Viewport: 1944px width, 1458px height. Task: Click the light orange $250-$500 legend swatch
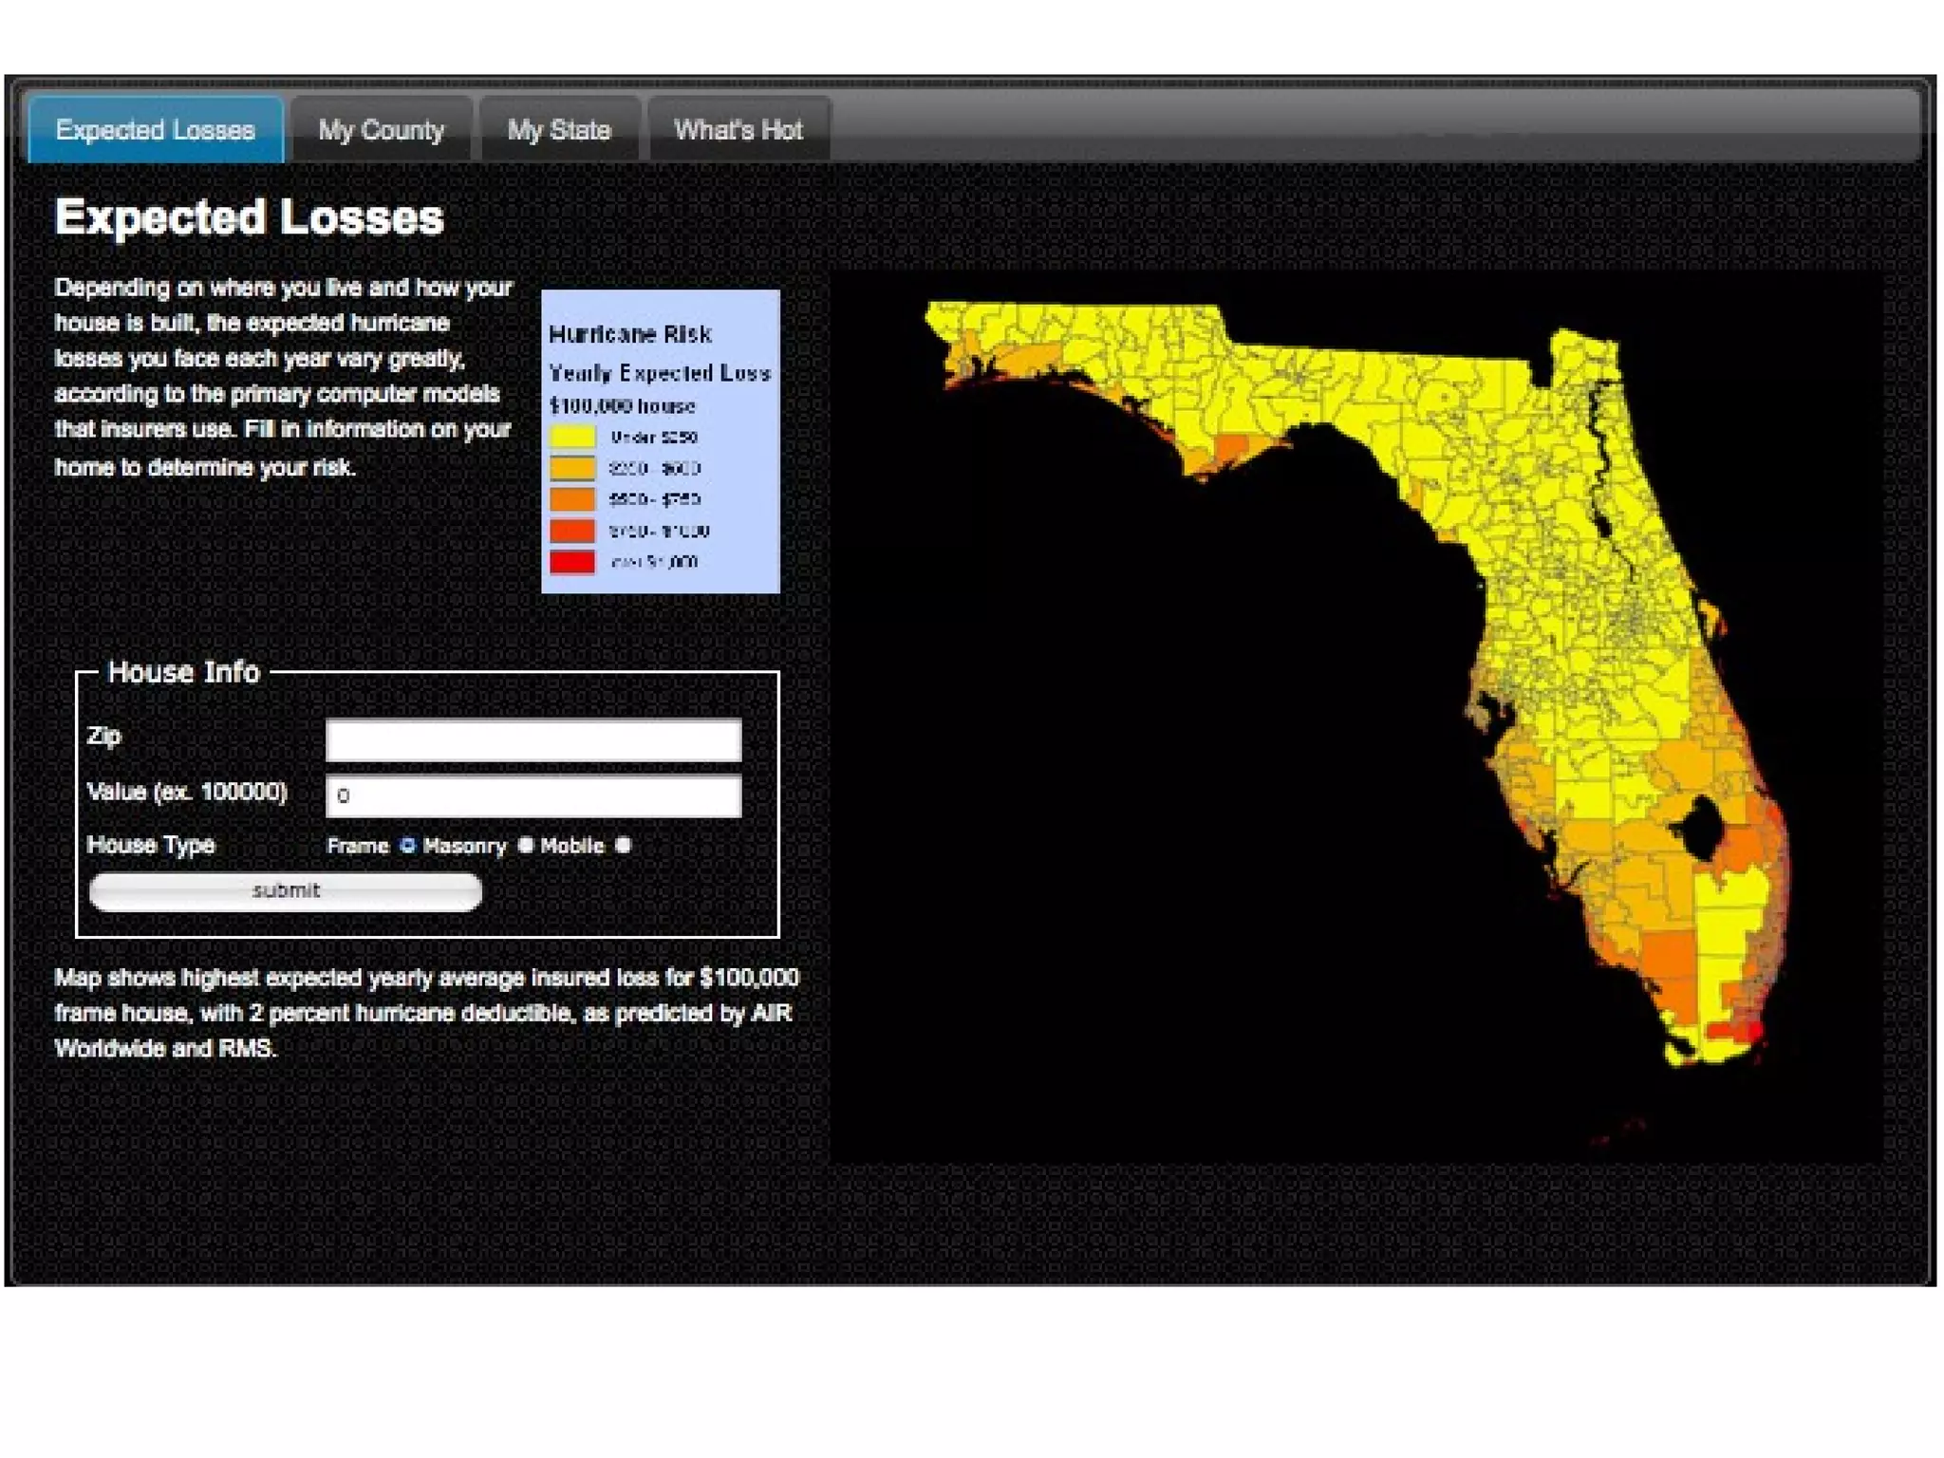pos(572,468)
